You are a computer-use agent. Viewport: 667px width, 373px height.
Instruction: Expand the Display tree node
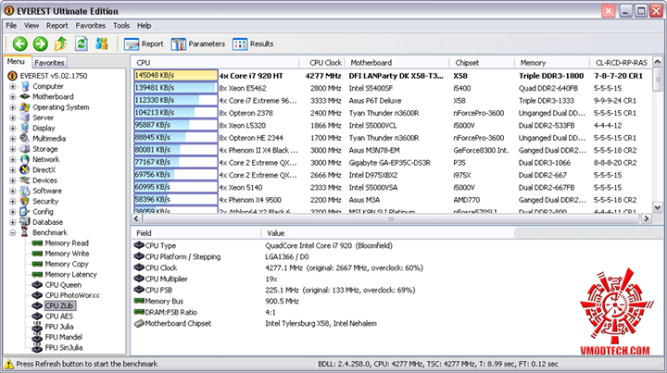coord(13,128)
